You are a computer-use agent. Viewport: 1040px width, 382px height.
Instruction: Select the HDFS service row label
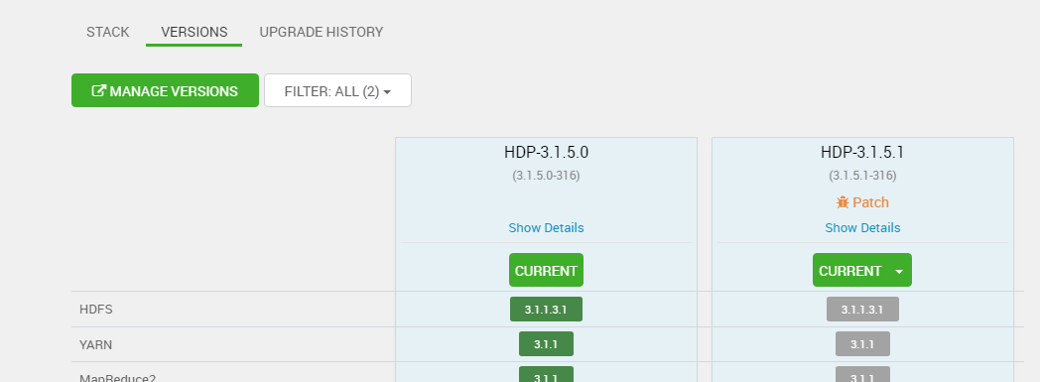coord(96,310)
